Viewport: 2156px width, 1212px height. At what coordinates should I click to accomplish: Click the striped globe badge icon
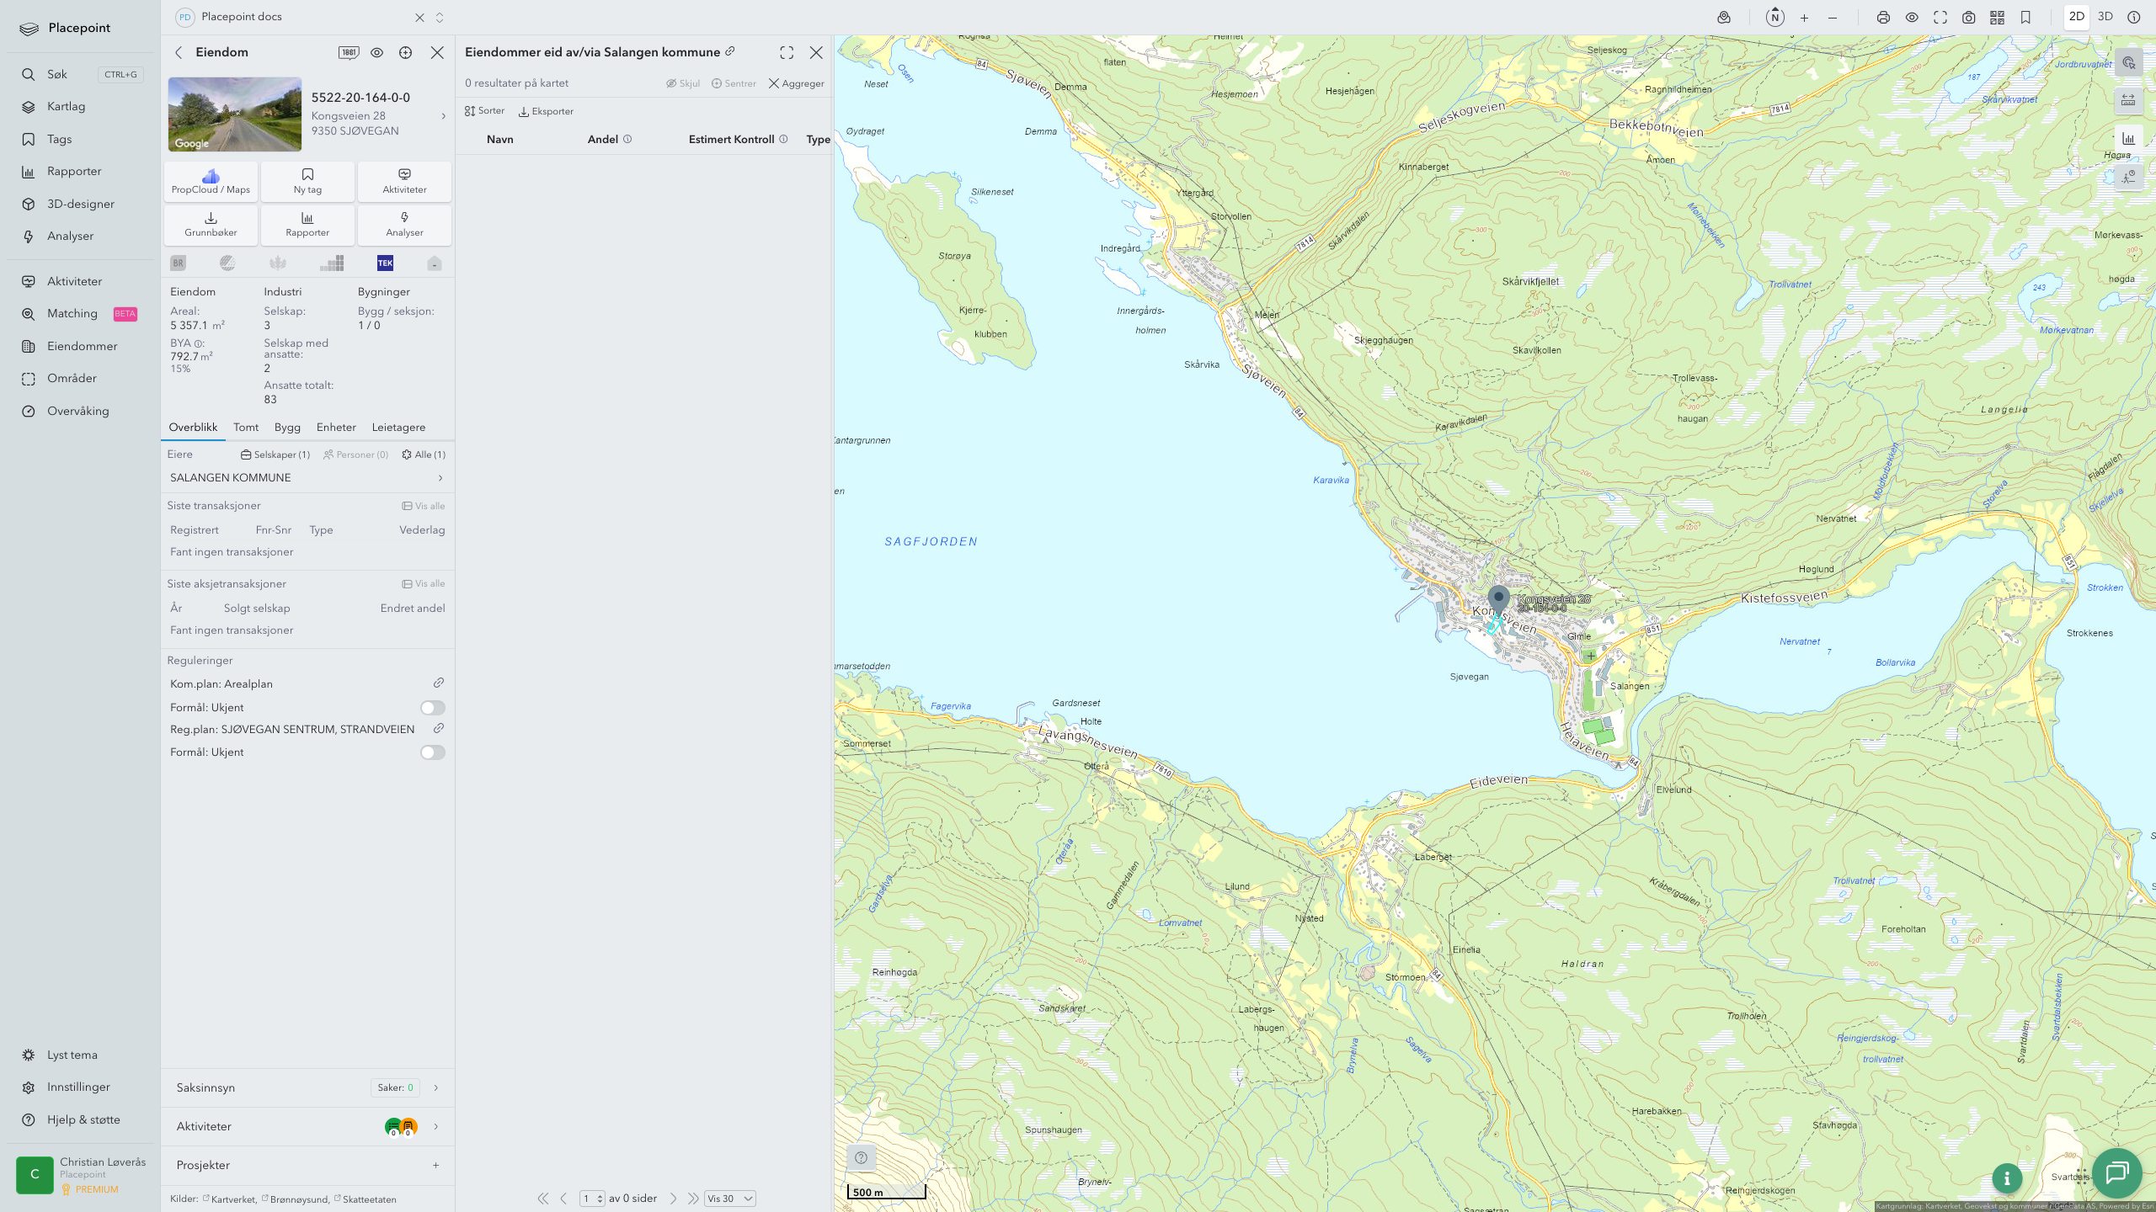227,263
